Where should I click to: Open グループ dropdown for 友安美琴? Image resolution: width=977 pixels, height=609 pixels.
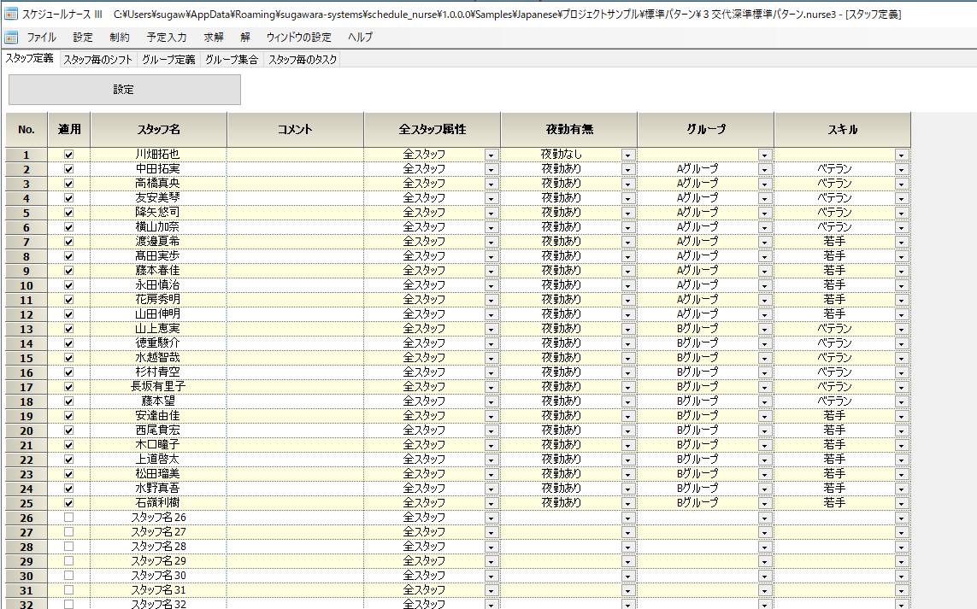[764, 199]
